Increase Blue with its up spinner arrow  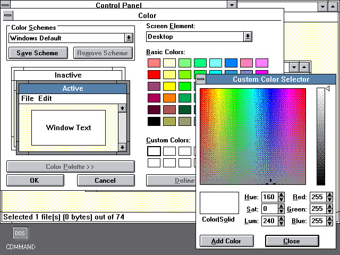click(330, 218)
